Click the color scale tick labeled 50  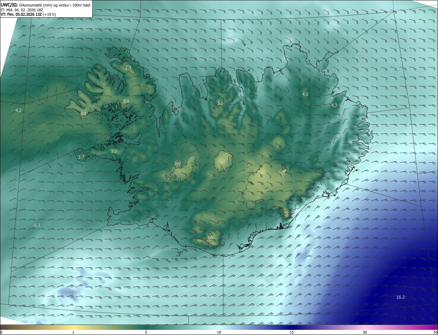435,332
